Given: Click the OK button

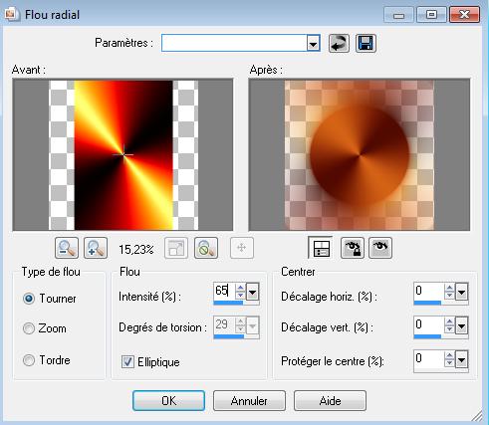Looking at the screenshot, I should pos(168,401).
